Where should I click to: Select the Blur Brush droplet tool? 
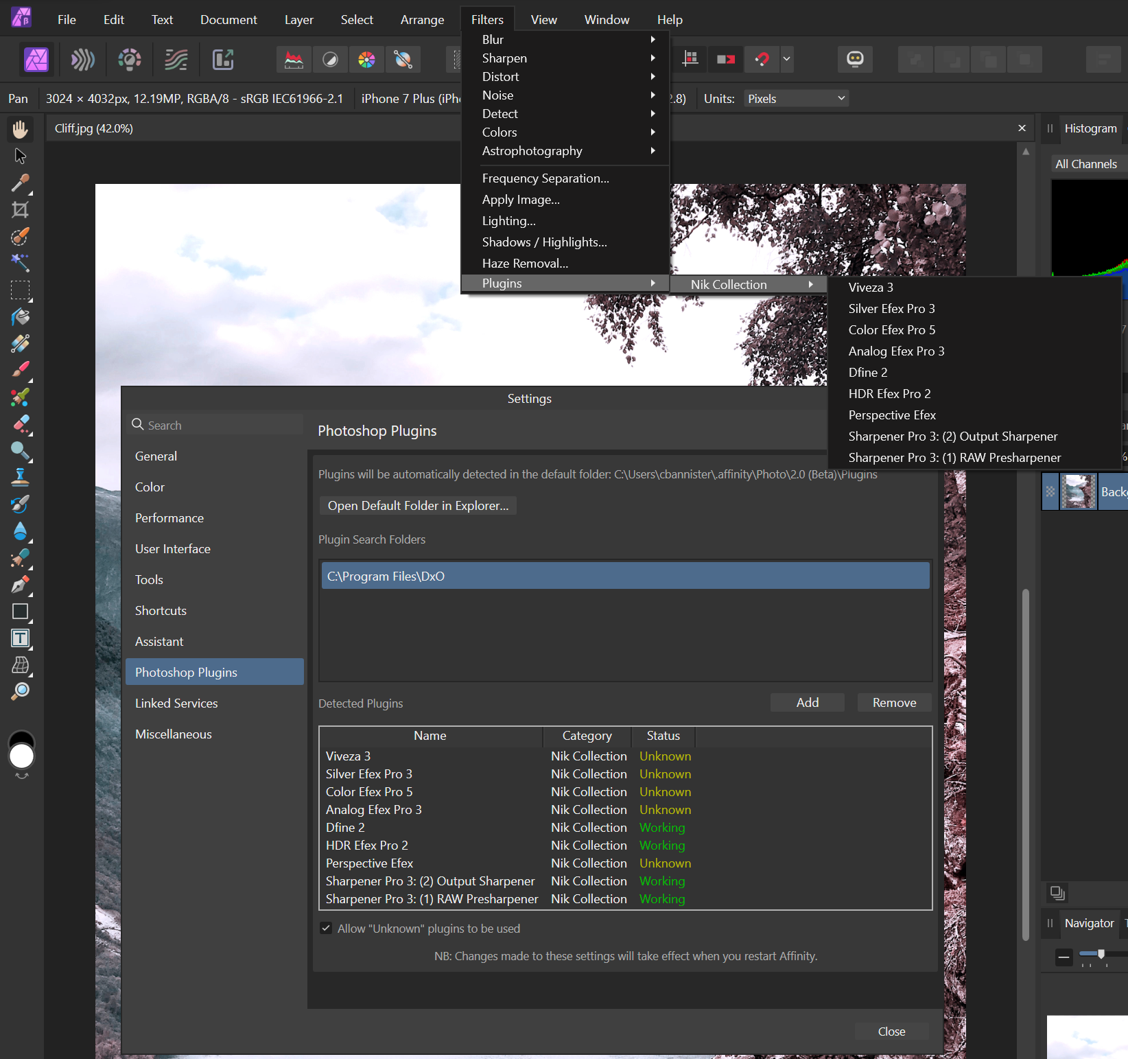coord(21,531)
